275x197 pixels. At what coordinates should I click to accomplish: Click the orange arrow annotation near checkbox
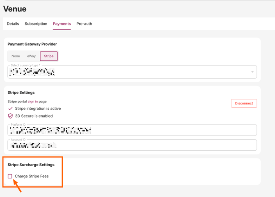tap(17, 186)
